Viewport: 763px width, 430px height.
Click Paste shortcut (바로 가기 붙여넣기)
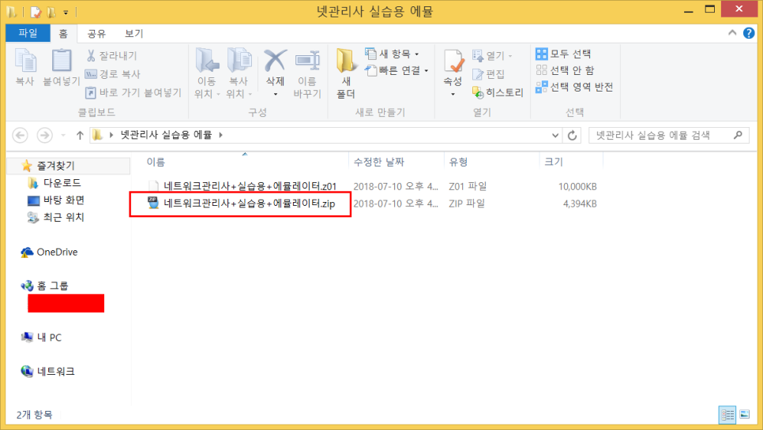[x=133, y=92]
